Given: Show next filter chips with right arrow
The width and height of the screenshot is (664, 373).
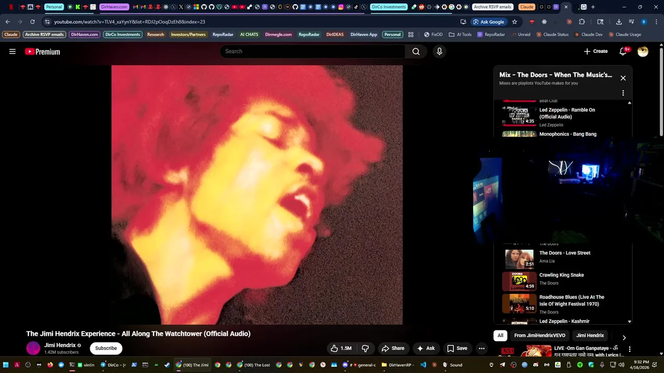Looking at the screenshot, I should click(x=624, y=337).
